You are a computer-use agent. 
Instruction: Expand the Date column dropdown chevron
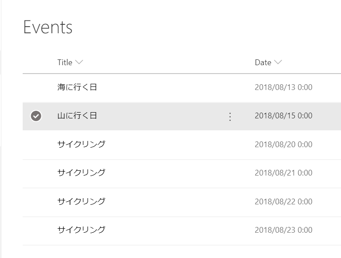coord(278,63)
